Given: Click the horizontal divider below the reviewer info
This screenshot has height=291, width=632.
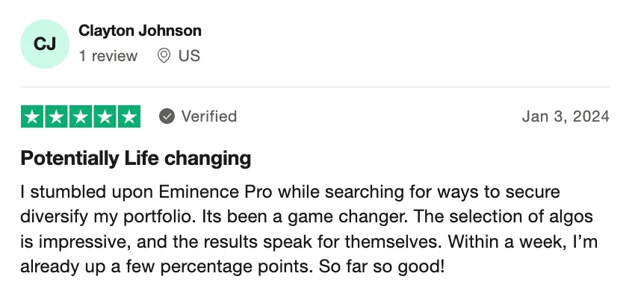Looking at the screenshot, I should (315, 87).
